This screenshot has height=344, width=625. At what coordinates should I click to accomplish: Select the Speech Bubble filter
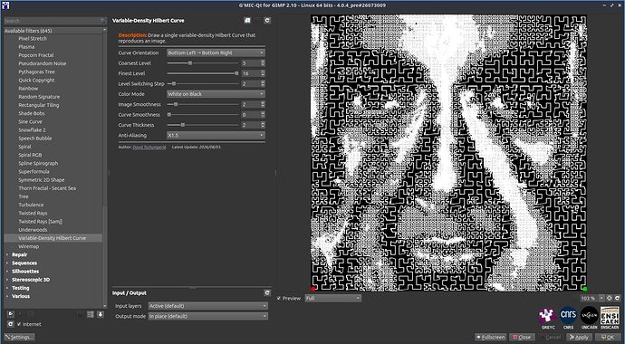[x=35, y=139]
